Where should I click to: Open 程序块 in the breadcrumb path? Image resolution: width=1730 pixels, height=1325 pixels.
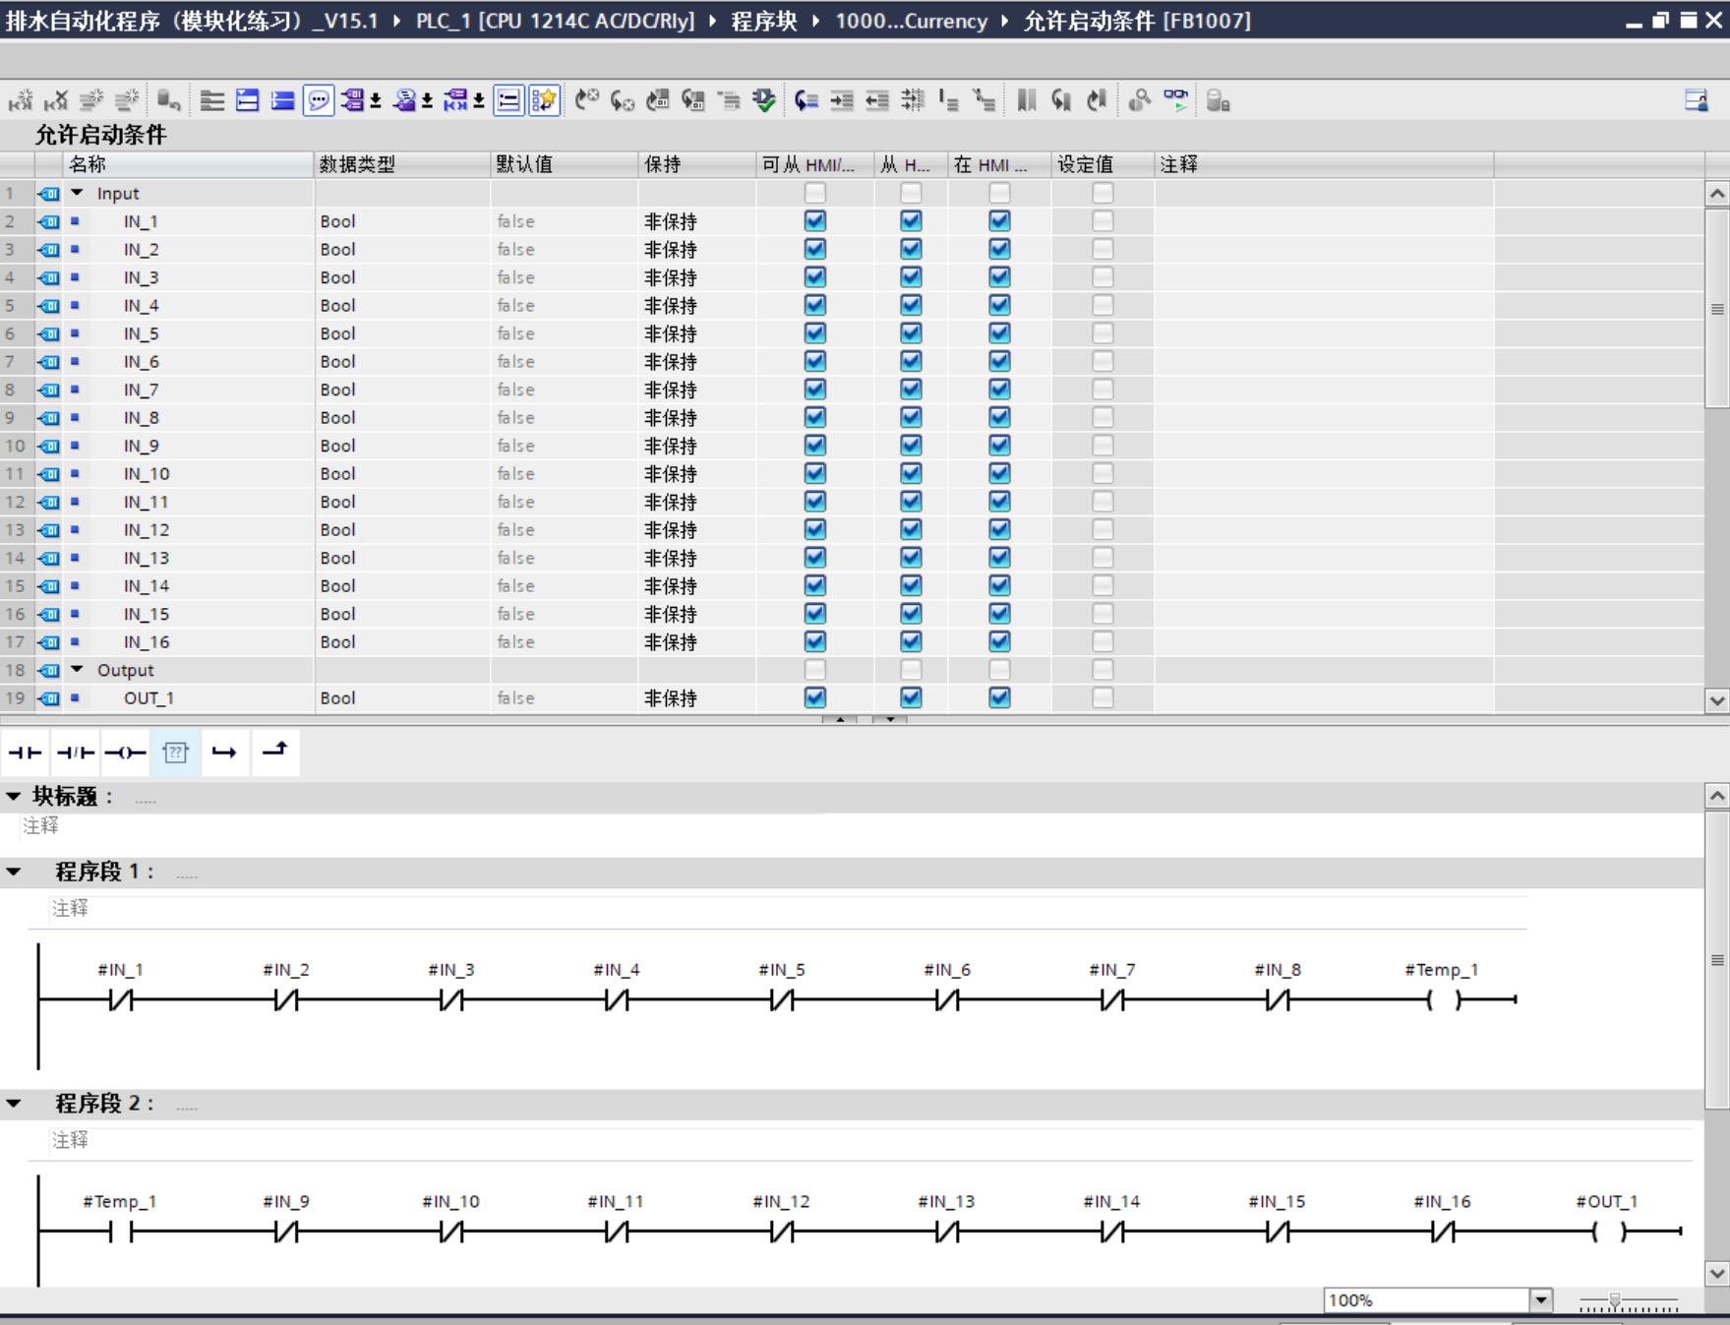click(x=764, y=21)
